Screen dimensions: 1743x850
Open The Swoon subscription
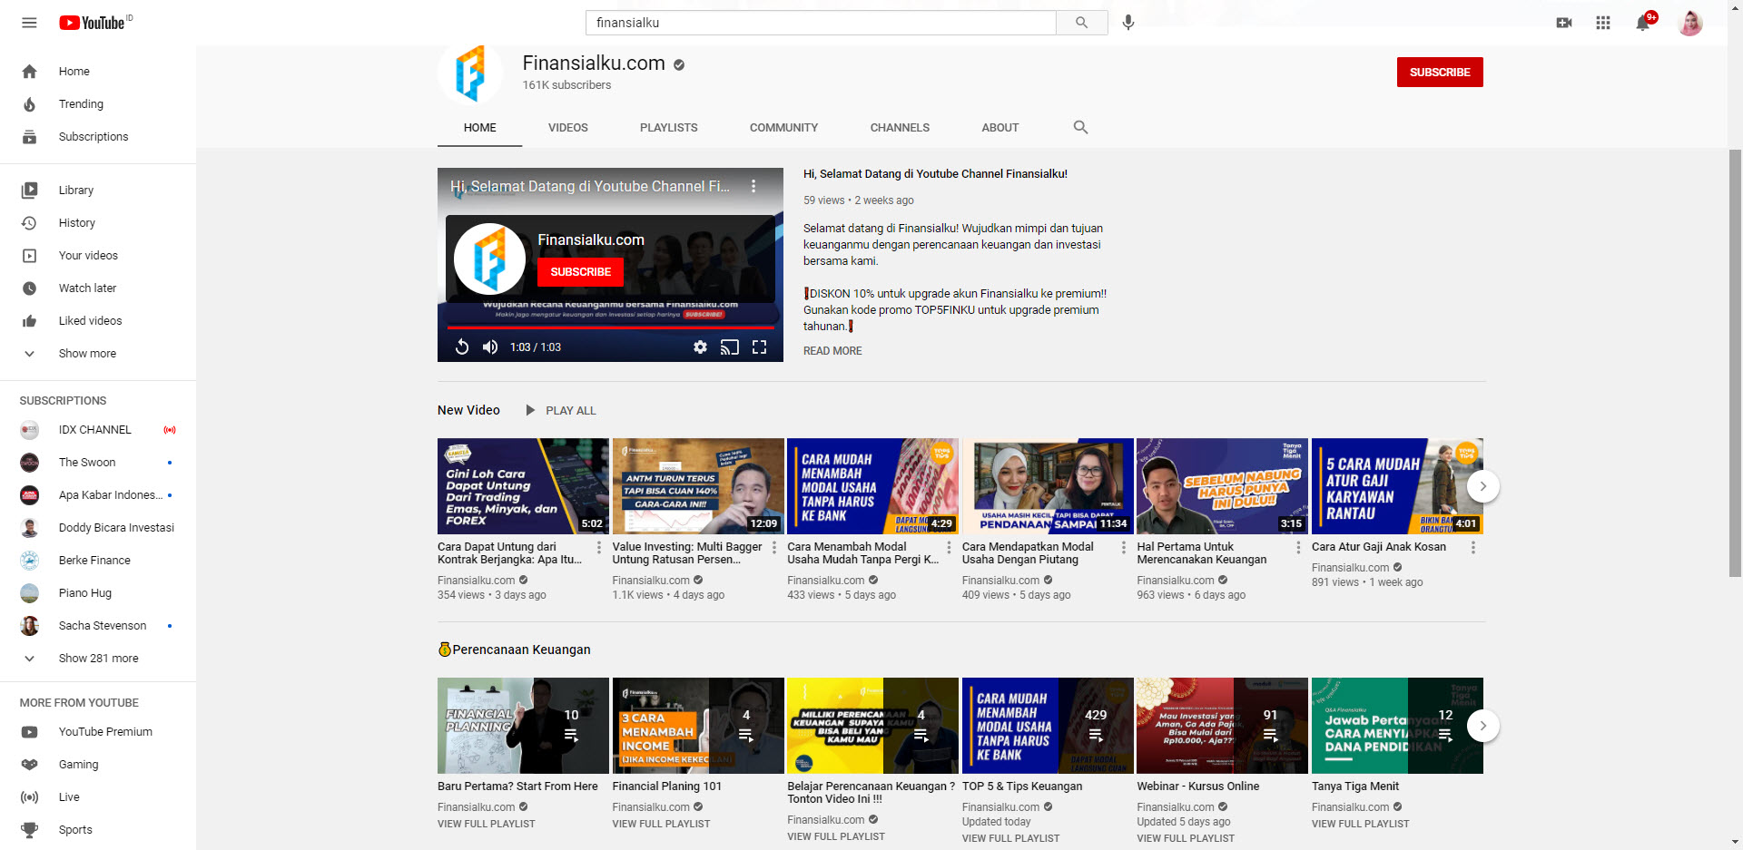(x=98, y=463)
